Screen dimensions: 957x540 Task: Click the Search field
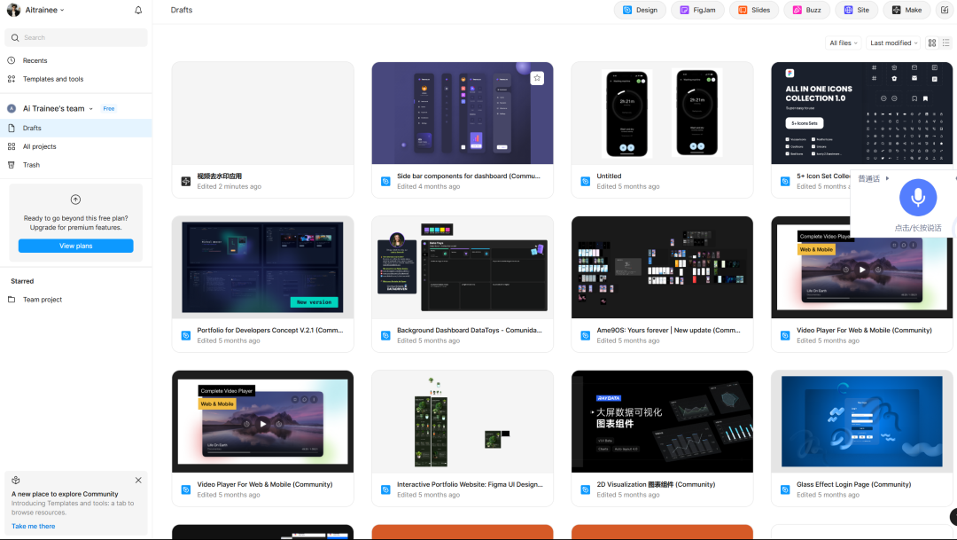point(76,37)
